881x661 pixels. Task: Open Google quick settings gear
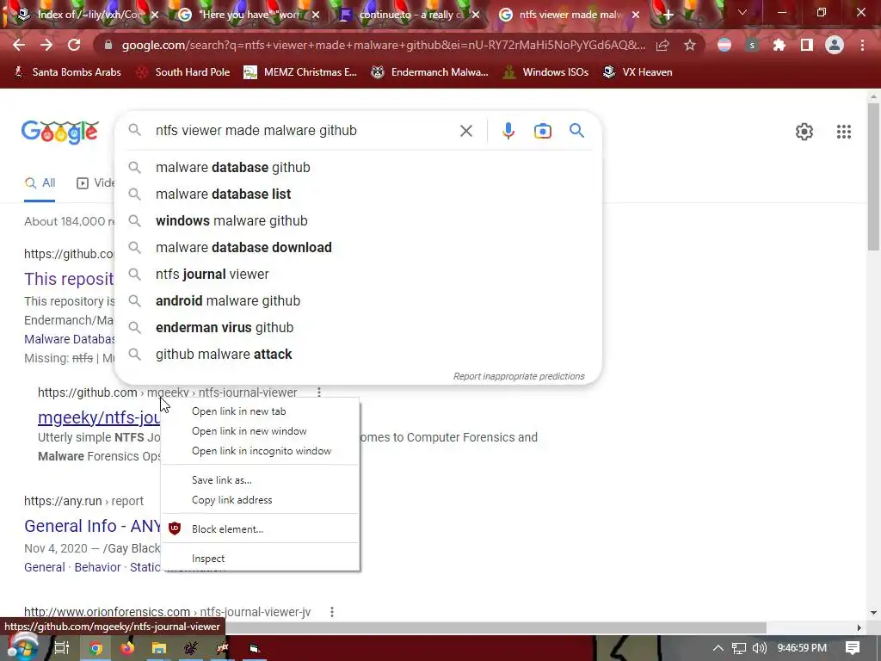coord(804,132)
